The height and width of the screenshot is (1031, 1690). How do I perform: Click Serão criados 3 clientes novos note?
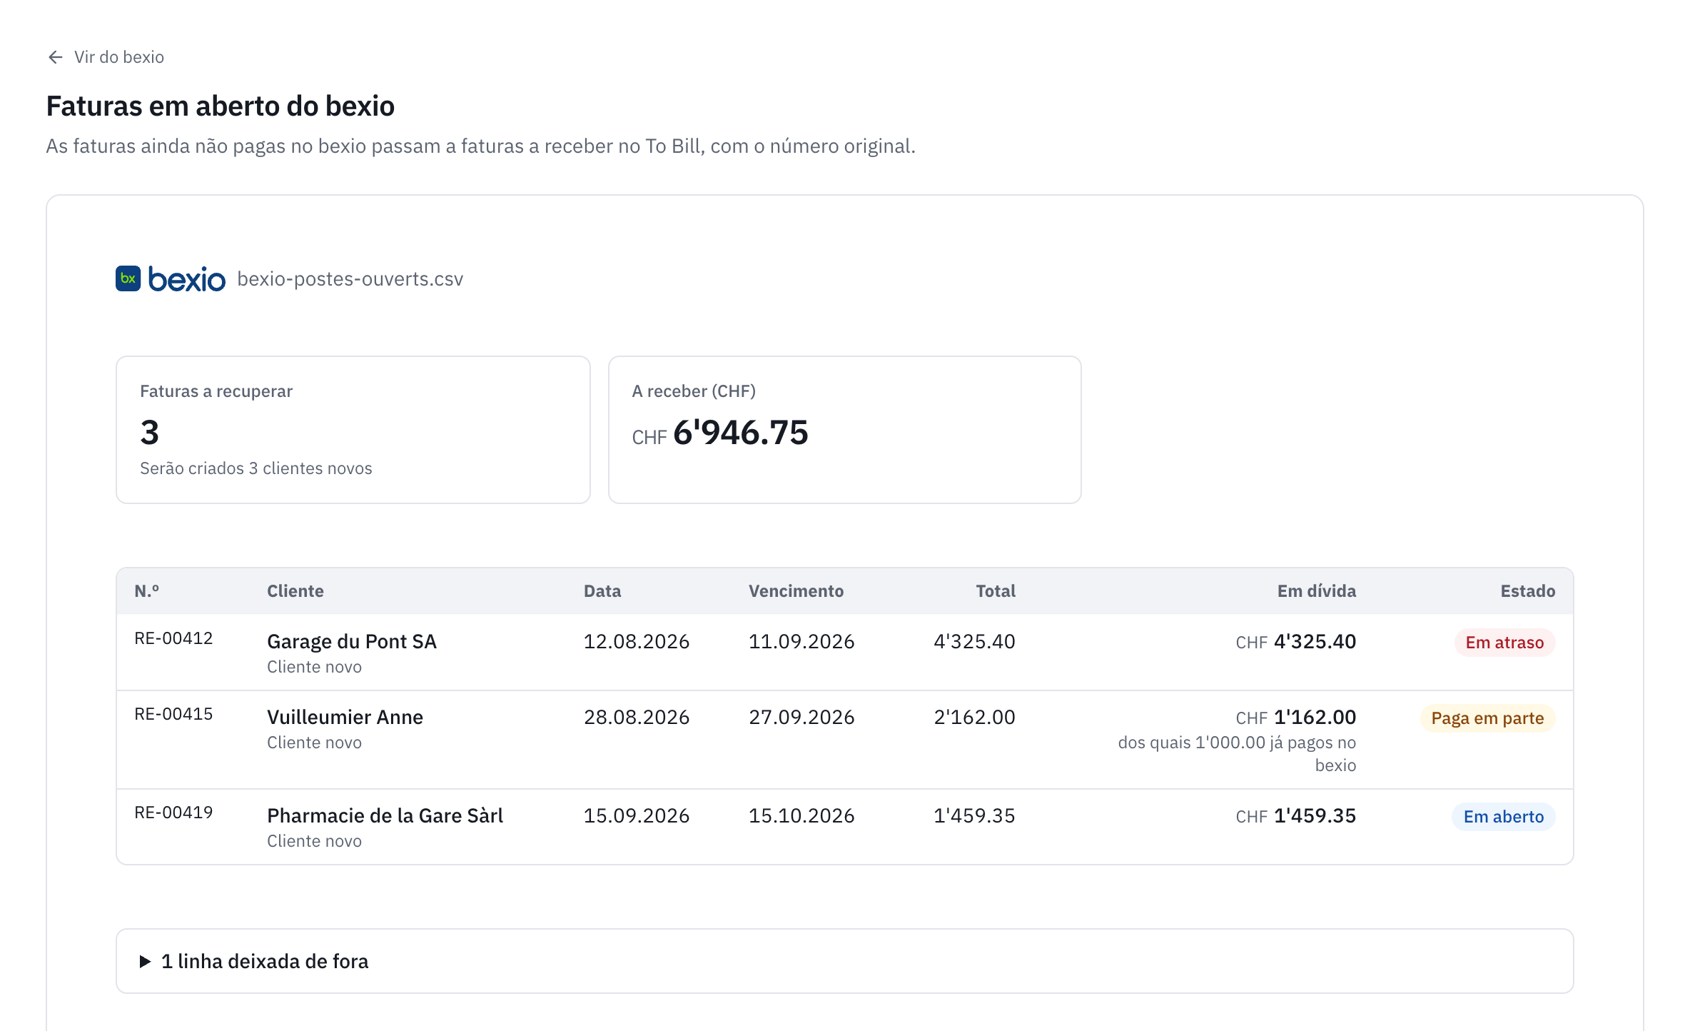pyautogui.click(x=256, y=468)
